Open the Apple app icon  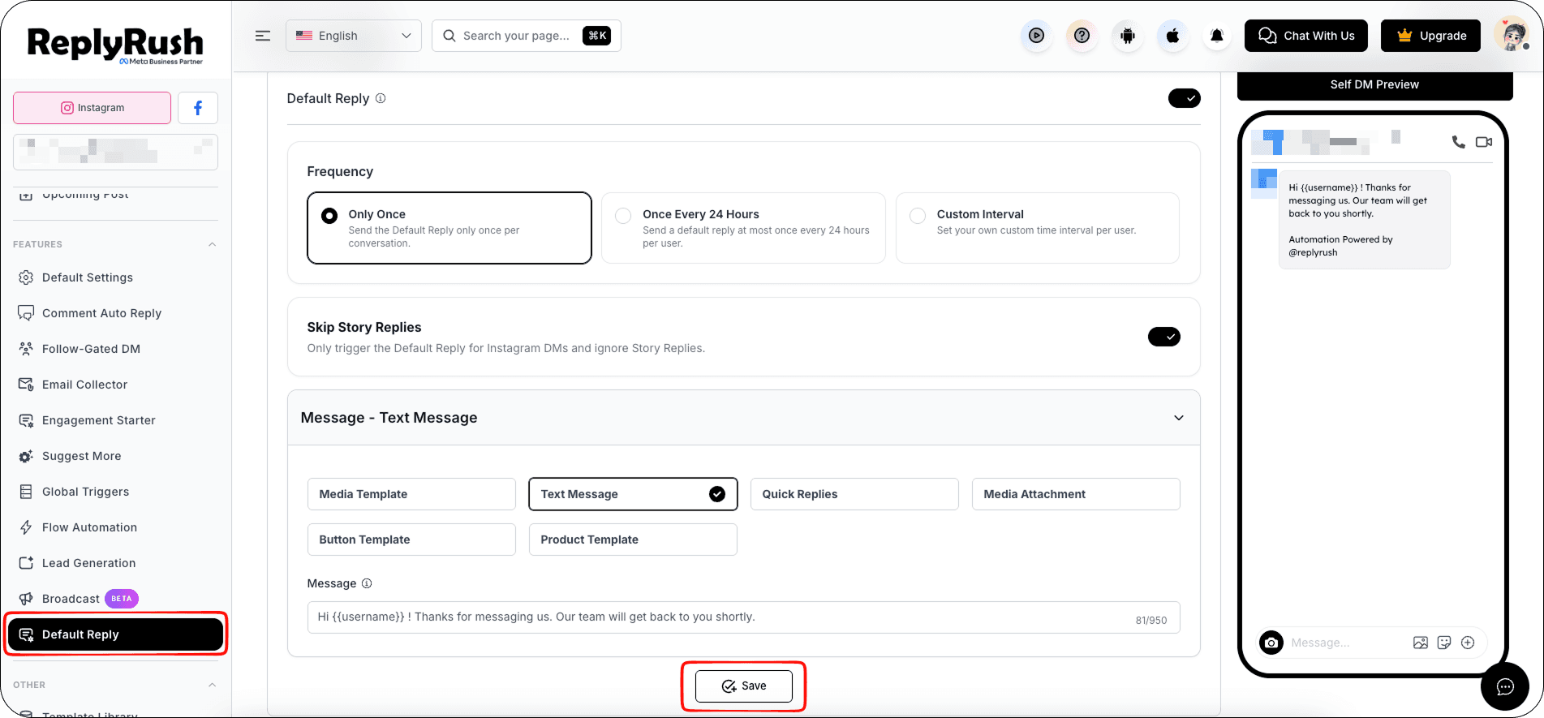[1172, 36]
